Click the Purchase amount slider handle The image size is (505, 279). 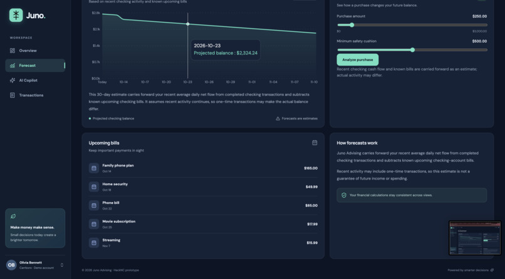tap(351, 25)
